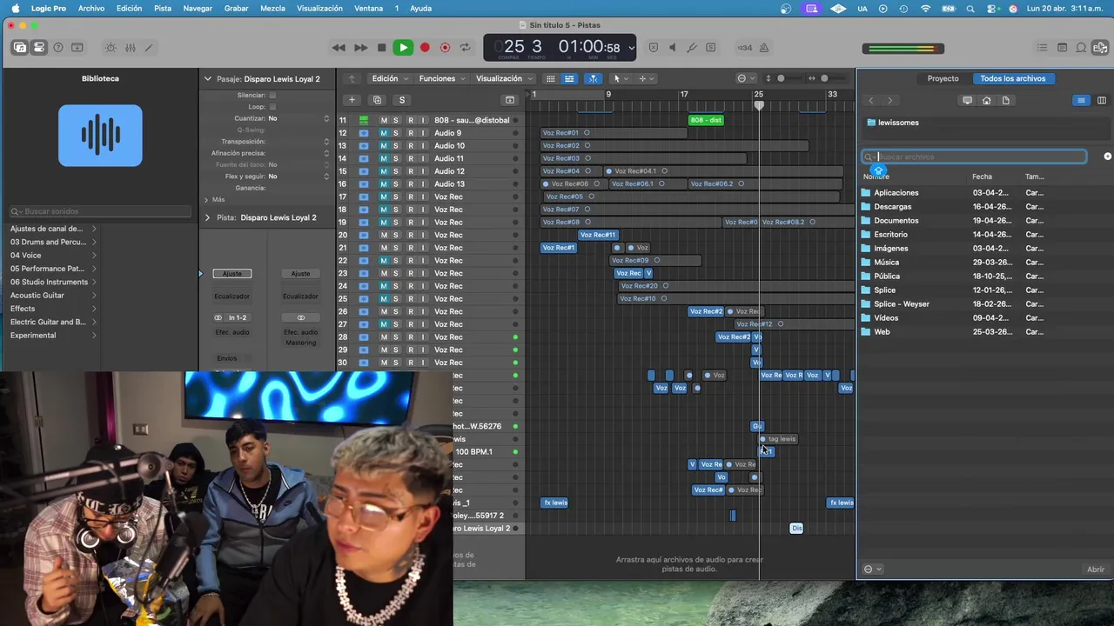Enable record on track 14 Audio 11
The width and height of the screenshot is (1114, 626).
[x=411, y=158]
